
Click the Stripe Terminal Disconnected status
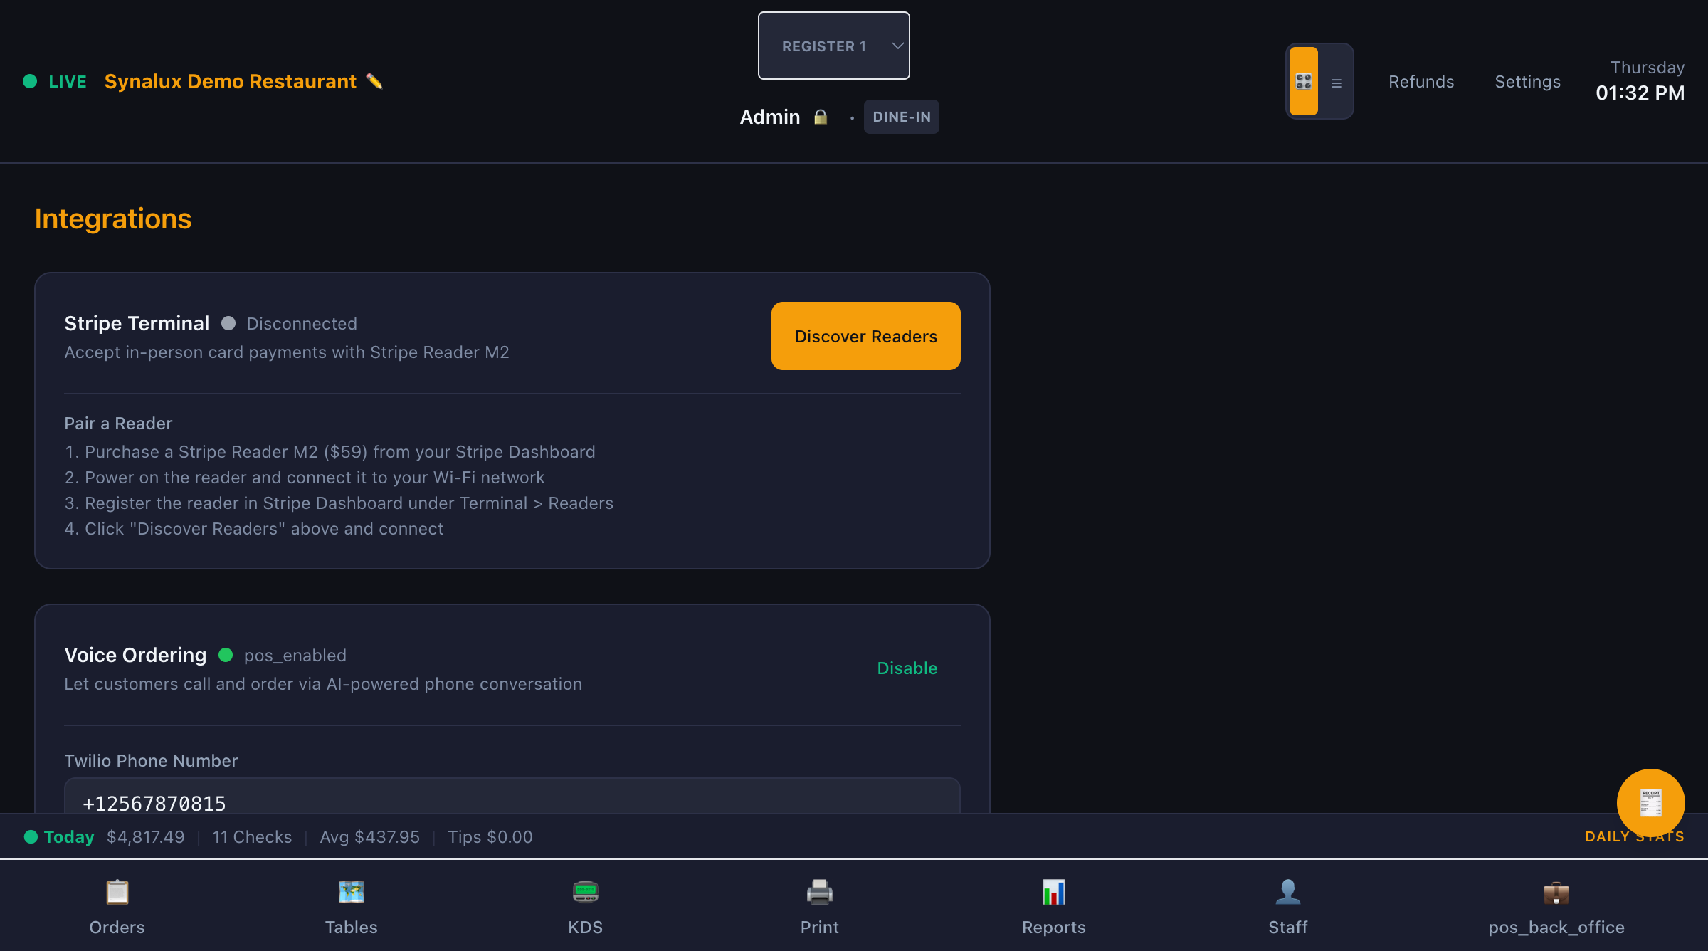tap(290, 324)
